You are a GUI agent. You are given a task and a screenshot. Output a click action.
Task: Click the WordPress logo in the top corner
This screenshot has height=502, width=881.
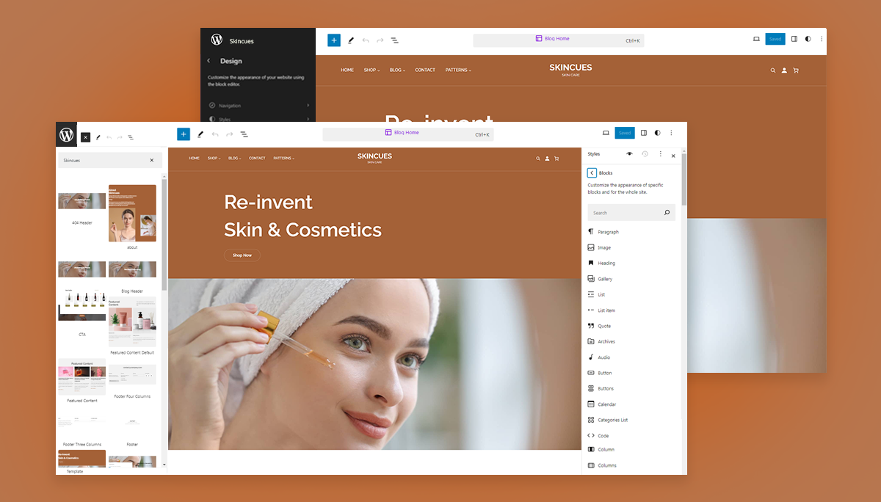(x=66, y=134)
